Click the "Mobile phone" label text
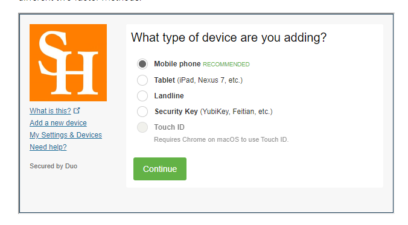 coord(177,64)
